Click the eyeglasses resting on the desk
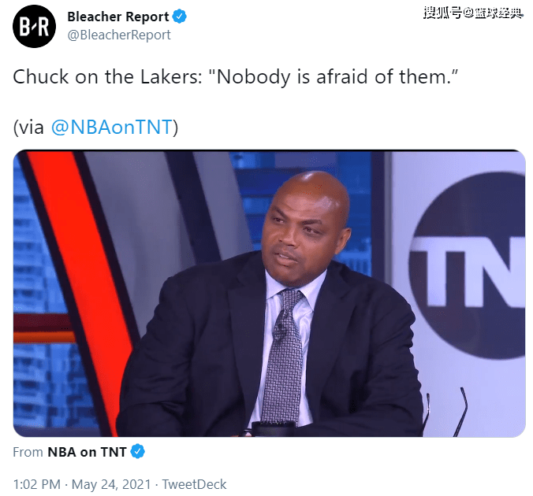533x496 pixels. [x=445, y=412]
